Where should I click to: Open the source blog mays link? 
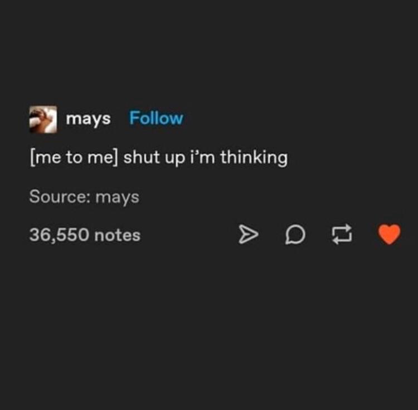pyautogui.click(x=117, y=197)
